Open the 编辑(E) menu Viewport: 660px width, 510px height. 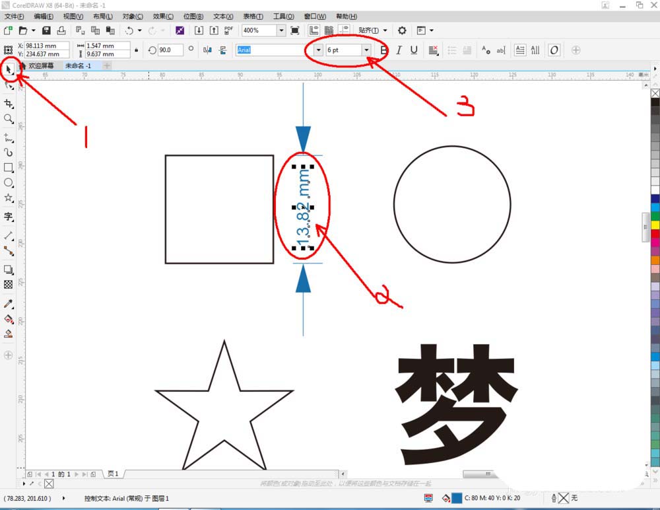(x=44, y=17)
